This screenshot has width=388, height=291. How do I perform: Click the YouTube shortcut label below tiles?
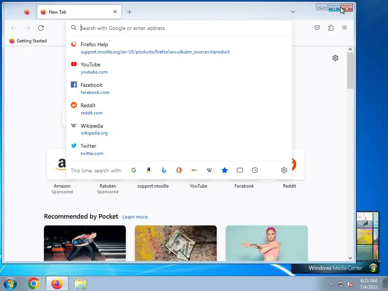(199, 186)
